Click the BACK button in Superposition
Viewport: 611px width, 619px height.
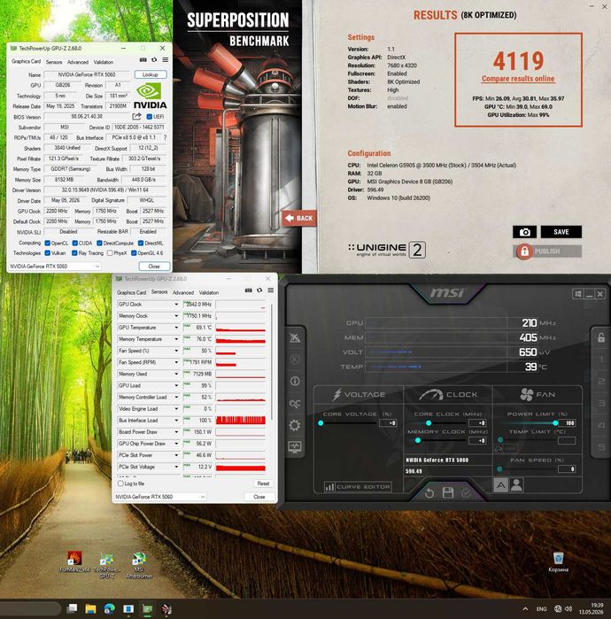299,218
